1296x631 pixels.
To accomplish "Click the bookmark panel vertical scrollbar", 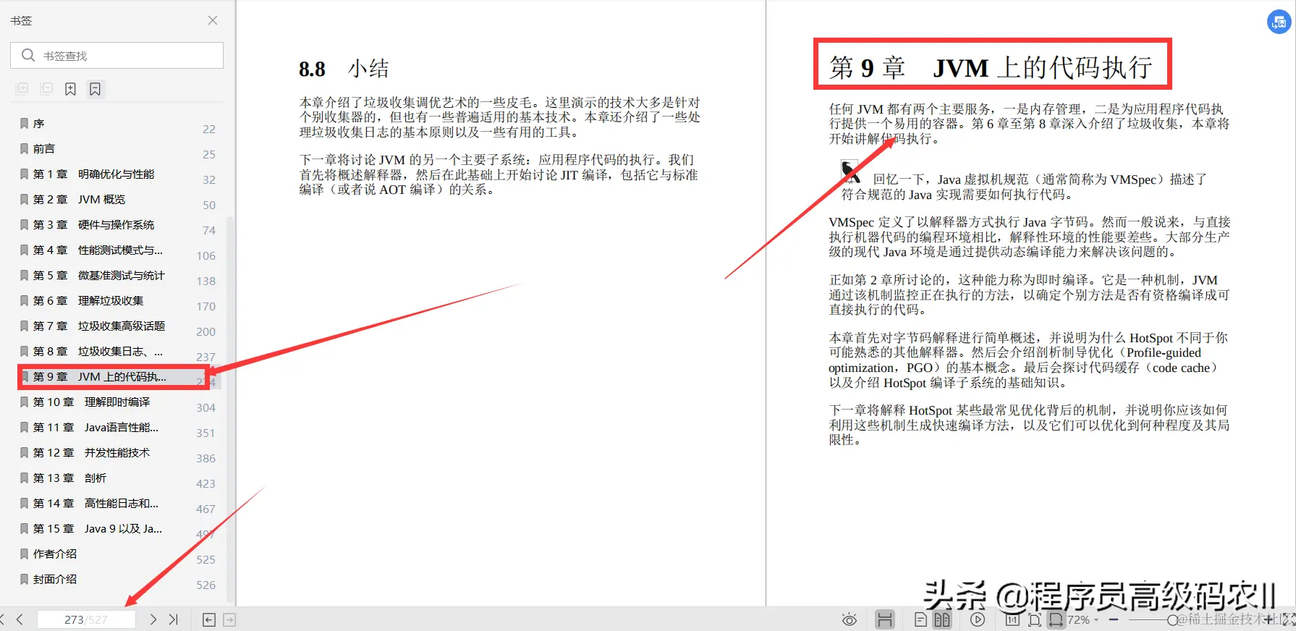I will (230, 409).
